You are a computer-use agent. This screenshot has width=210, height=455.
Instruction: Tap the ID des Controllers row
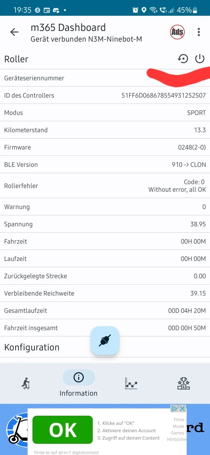tap(105, 95)
